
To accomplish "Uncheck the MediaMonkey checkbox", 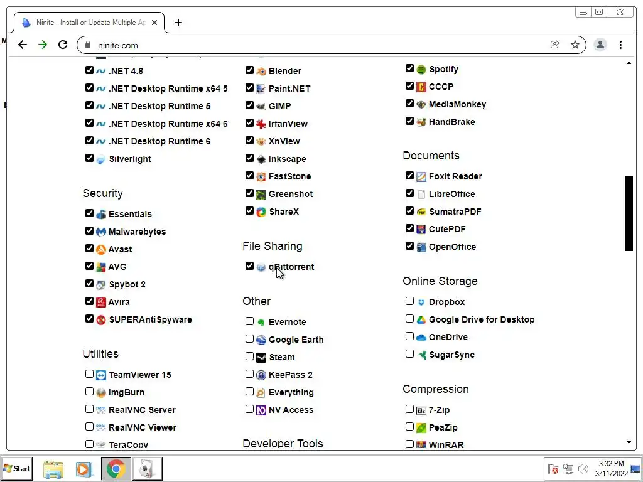I will tap(409, 104).
